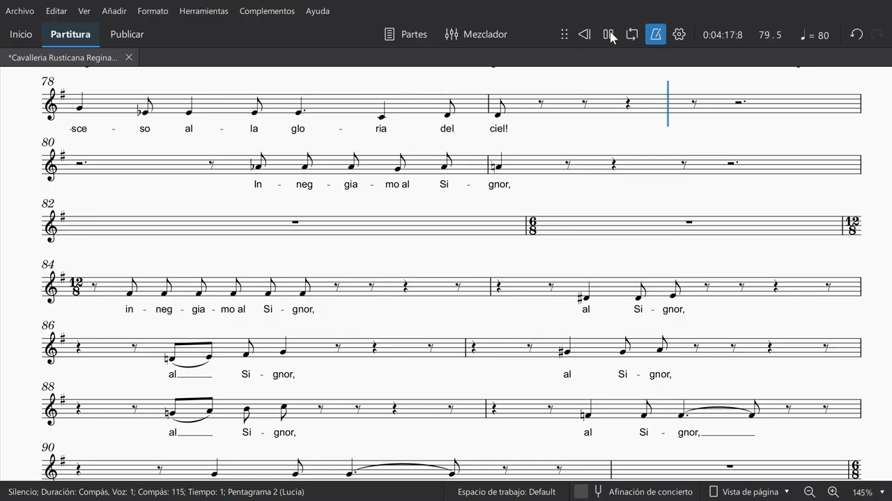Open the Complementos menu

click(x=267, y=11)
